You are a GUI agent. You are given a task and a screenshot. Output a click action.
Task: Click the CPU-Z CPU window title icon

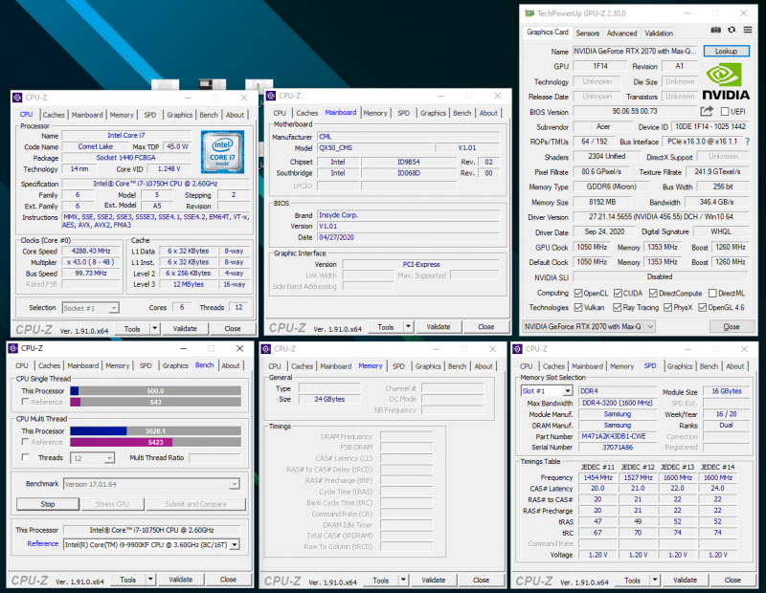[17, 98]
